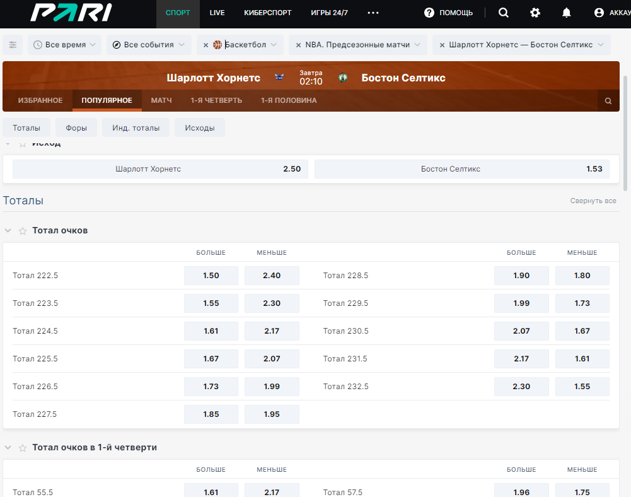Select Тотал 223.5 больше odds 1.55
631x497 pixels.
point(211,303)
